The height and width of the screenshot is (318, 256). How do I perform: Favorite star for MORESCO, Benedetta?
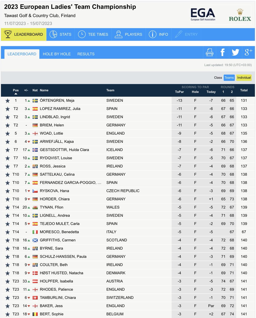(x=7, y=232)
